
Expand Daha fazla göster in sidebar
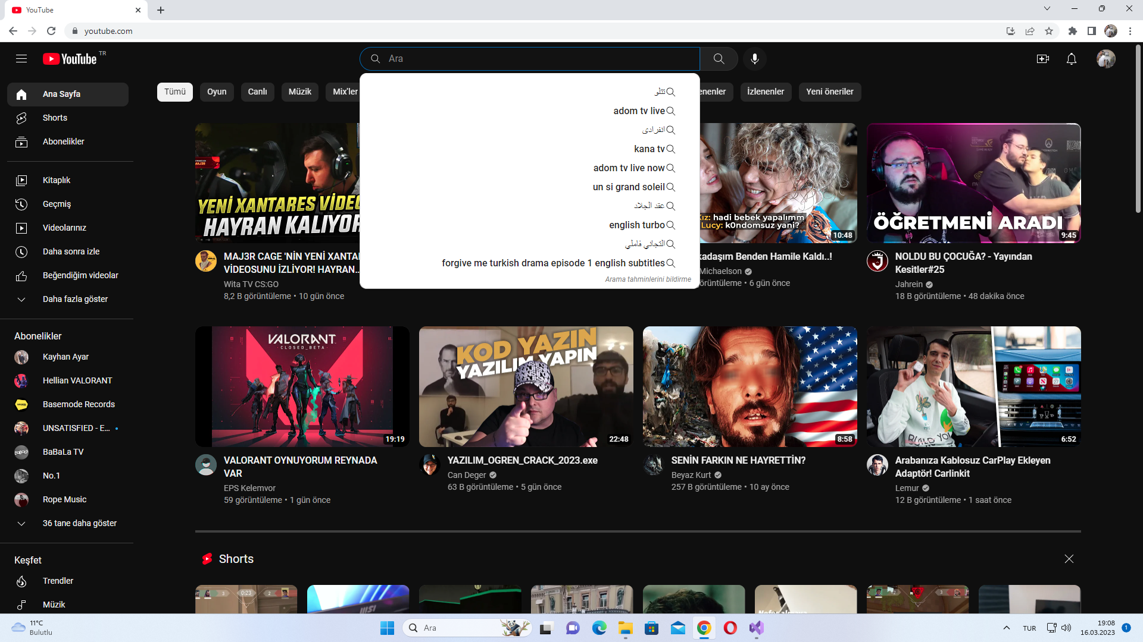(x=75, y=299)
